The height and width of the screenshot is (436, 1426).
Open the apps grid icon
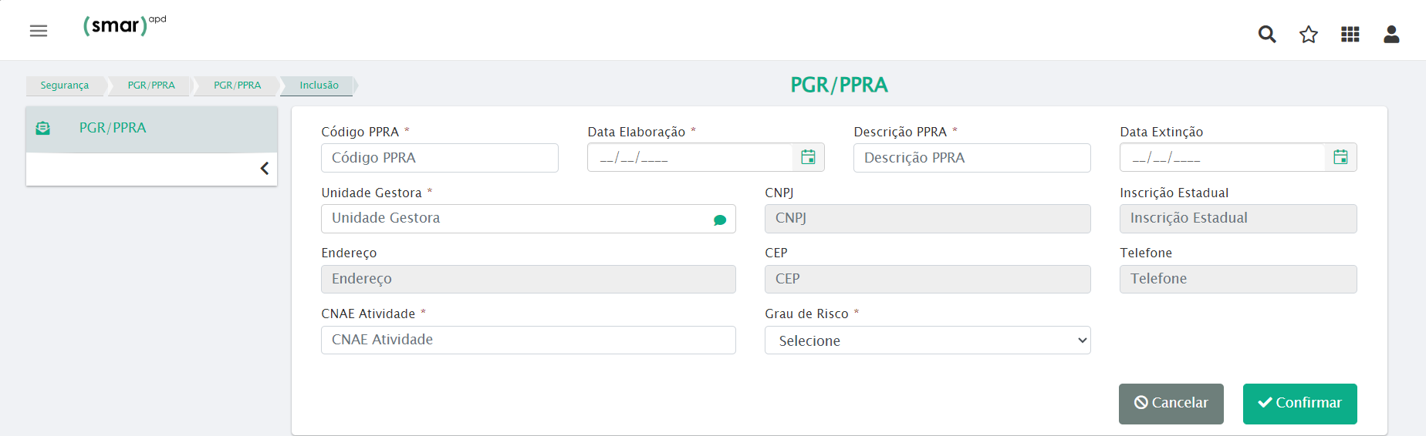(1350, 34)
